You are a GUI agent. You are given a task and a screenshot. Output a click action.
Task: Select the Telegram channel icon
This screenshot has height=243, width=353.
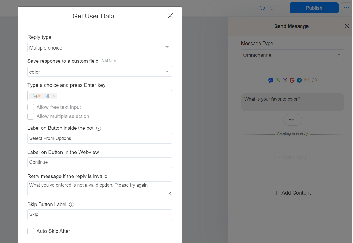[299, 80]
